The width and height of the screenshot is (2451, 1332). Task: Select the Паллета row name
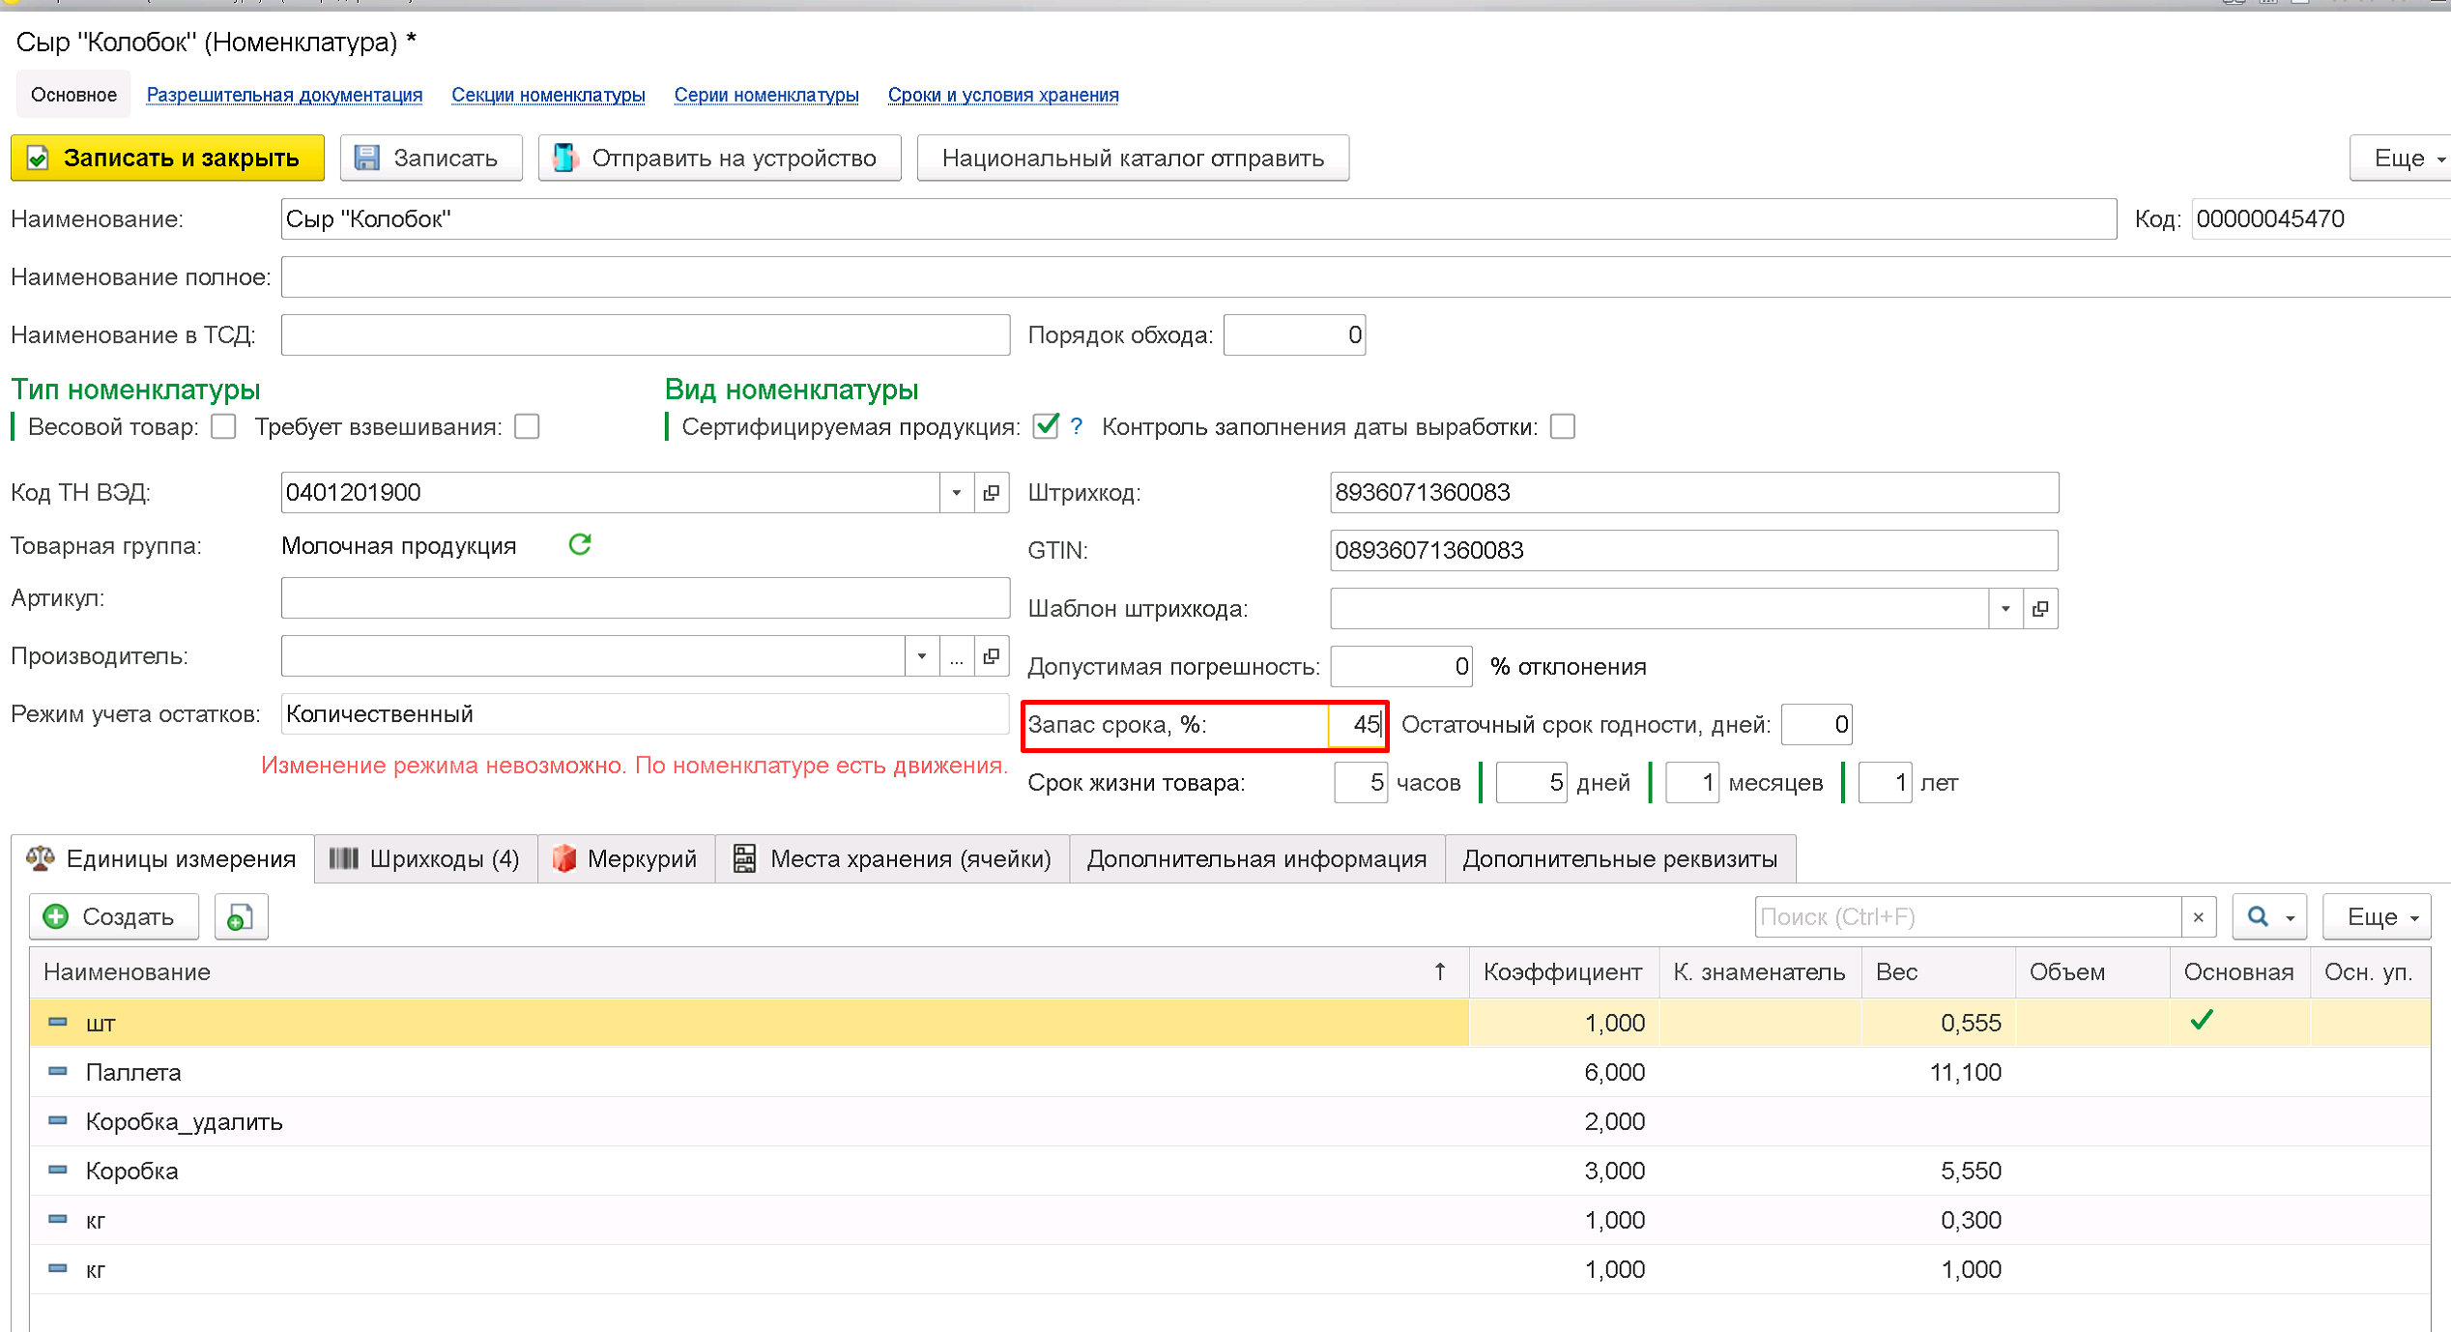133,1072
